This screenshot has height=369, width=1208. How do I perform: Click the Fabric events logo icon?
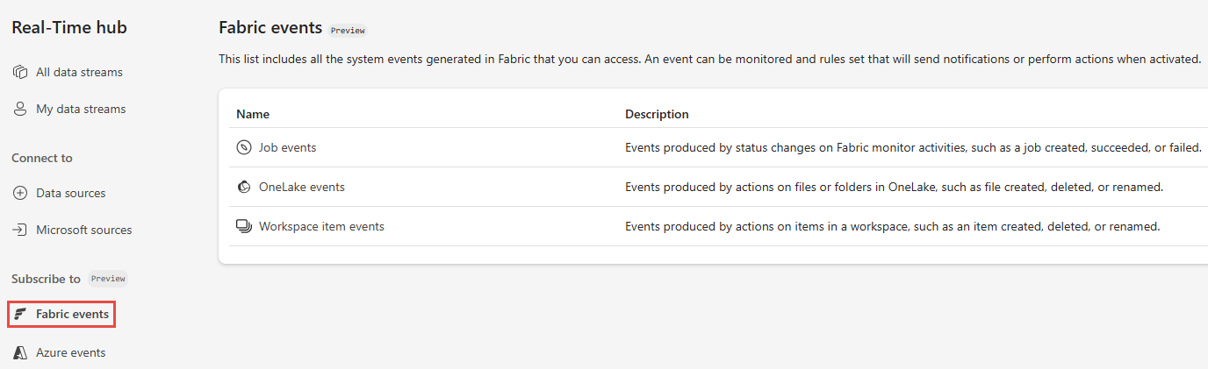click(20, 315)
